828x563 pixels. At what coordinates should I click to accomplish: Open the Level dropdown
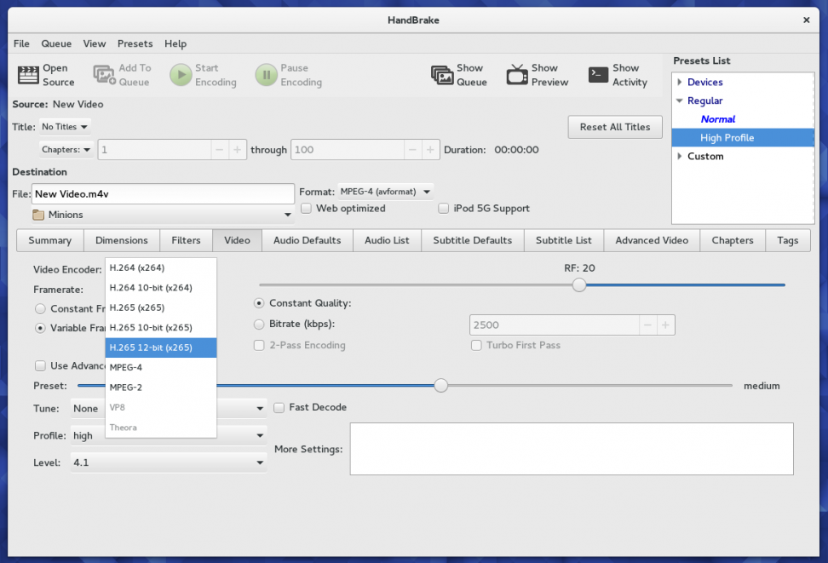pyautogui.click(x=168, y=462)
